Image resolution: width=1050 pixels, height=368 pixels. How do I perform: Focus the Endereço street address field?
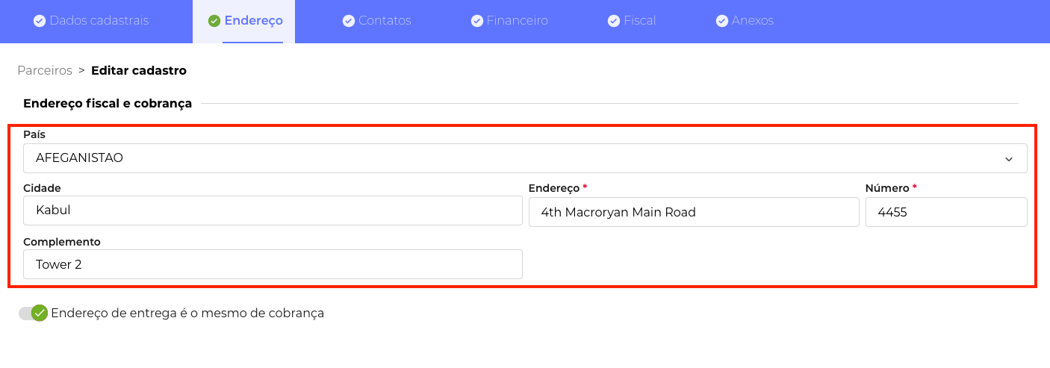694,212
